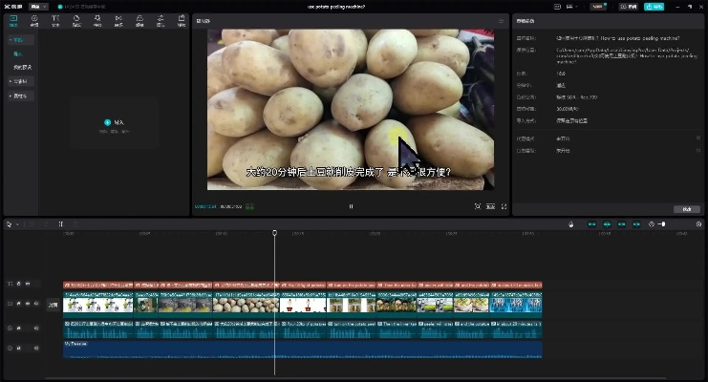The image size is (708, 382).
Task: Import media using the center Import button
Action: (x=115, y=123)
